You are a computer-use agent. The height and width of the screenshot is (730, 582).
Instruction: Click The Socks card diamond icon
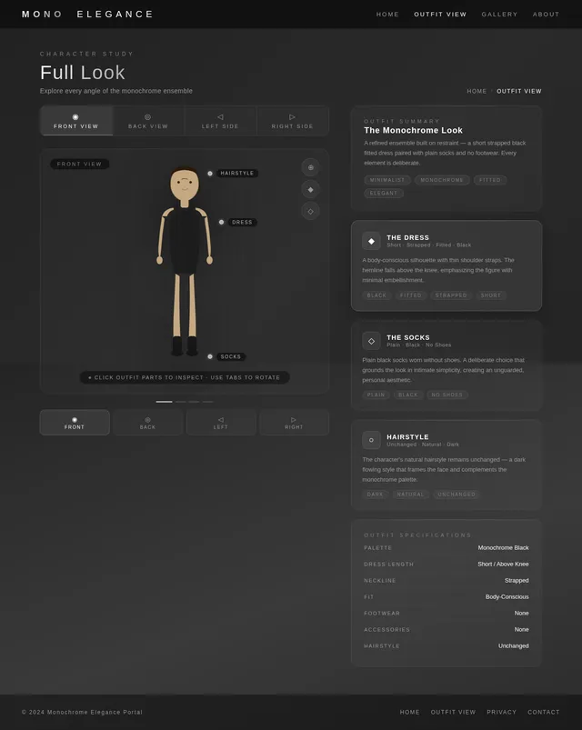[x=371, y=341]
